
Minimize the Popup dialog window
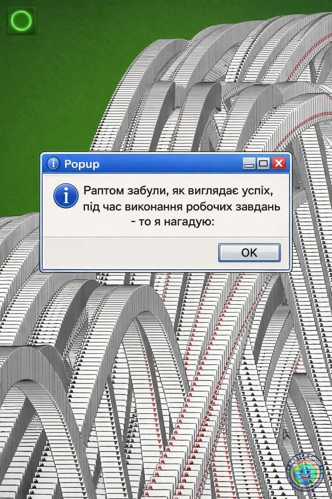coord(250,164)
